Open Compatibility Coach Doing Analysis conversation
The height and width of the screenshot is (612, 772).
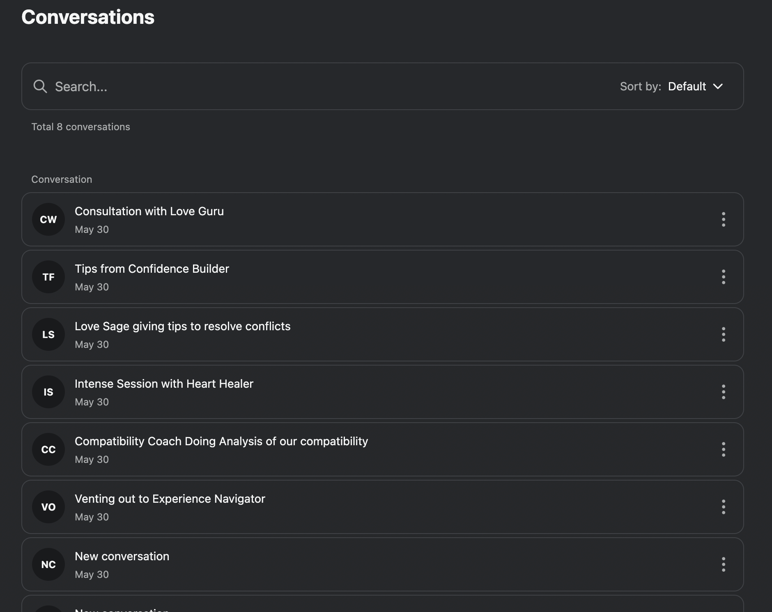point(221,441)
